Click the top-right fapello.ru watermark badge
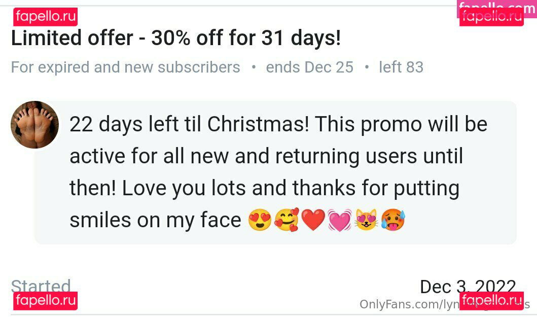Image resolution: width=537 pixels, height=318 pixels. coord(491,17)
